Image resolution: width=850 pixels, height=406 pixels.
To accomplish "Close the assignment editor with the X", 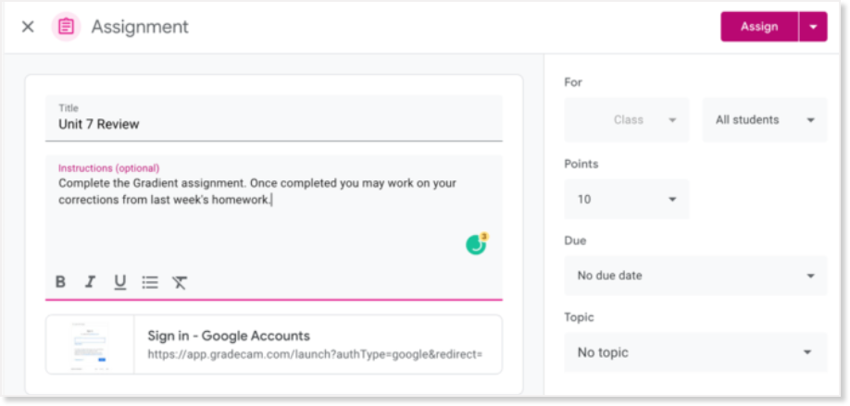I will coord(28,27).
